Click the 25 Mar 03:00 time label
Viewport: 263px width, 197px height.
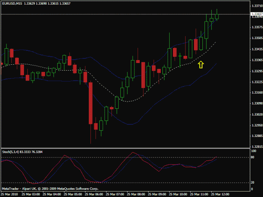click(31, 194)
